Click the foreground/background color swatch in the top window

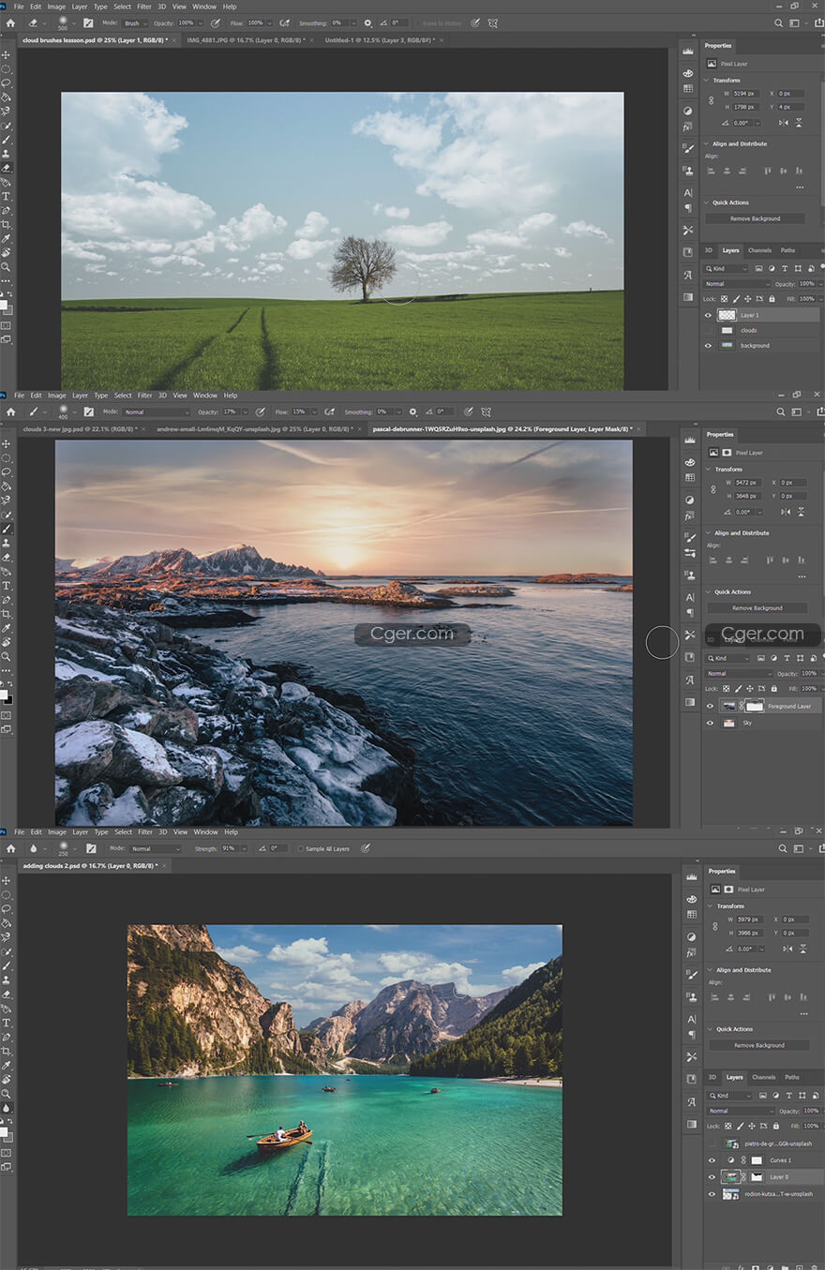5,307
